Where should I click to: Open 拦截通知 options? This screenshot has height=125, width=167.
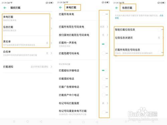(28, 67)
